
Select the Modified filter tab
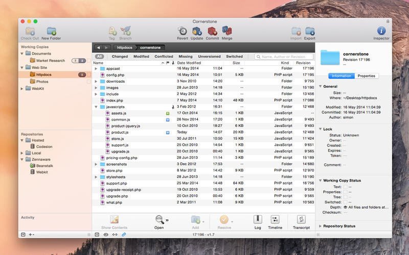click(x=141, y=57)
